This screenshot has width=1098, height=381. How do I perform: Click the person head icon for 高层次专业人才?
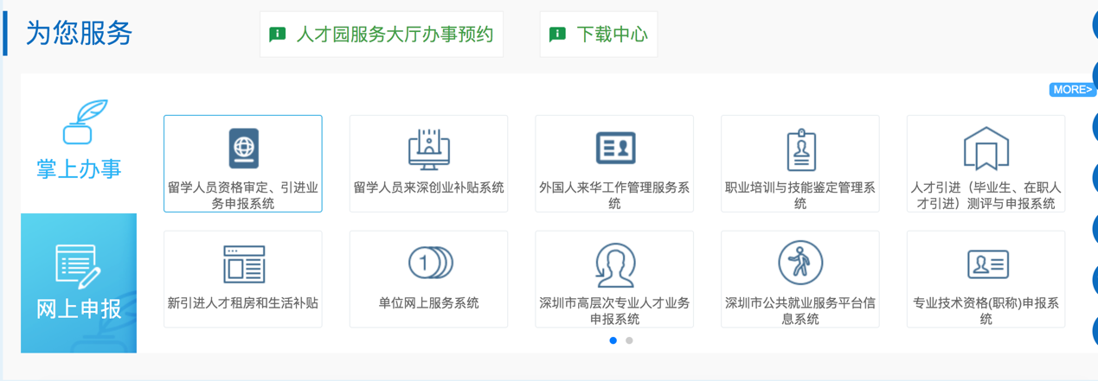614,264
